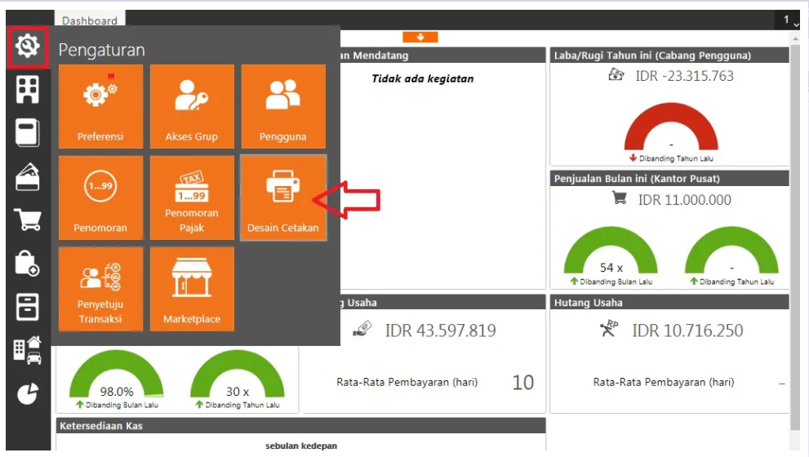Open the Preferensi tile
The height and width of the screenshot is (457, 809).
pyautogui.click(x=100, y=106)
